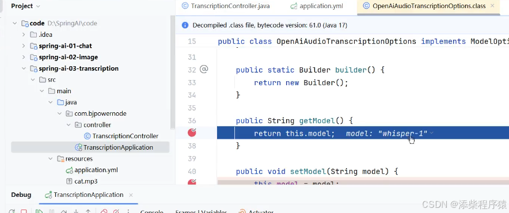Click the getModel method name
The width and height of the screenshot is (509, 213).
coord(317,121)
